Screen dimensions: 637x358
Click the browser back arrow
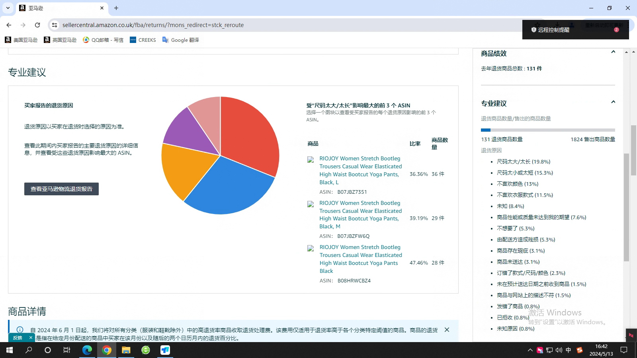tap(9, 25)
